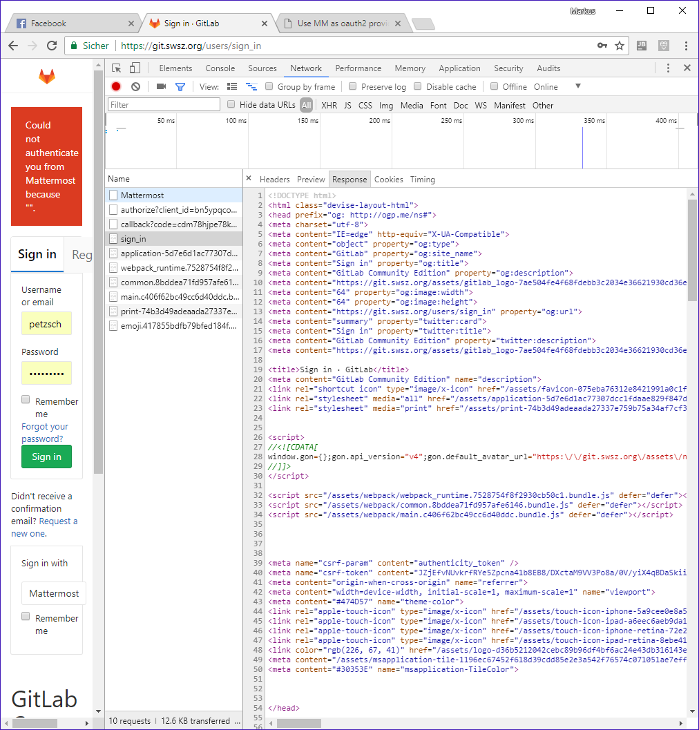699x730 pixels.
Task: Filter requests by XHR type
Action: click(329, 106)
